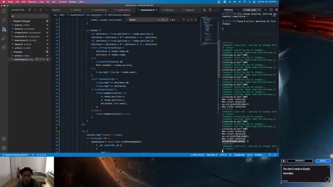333x187 pixels.
Task: Open the Search view in the activity bar
Action: [x=4, y=20]
